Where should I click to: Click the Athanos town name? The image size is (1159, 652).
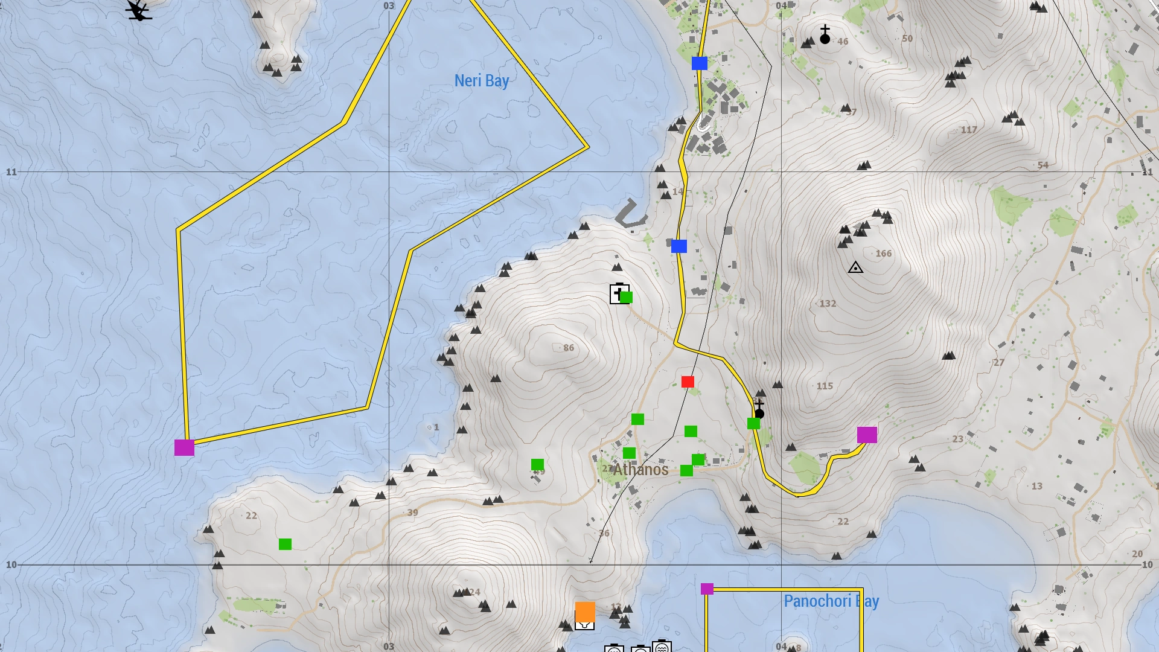640,470
